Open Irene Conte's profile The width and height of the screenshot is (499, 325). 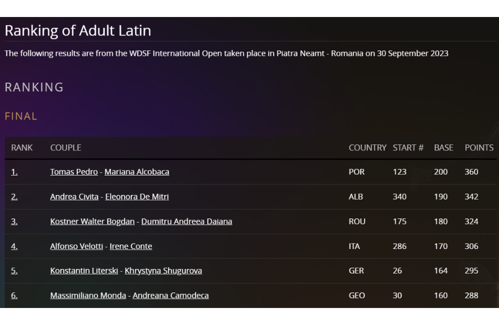(130, 246)
